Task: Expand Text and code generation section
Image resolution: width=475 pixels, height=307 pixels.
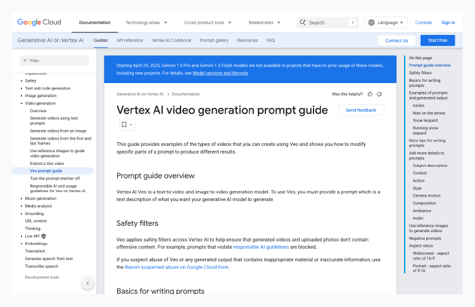Action: tap(22, 88)
